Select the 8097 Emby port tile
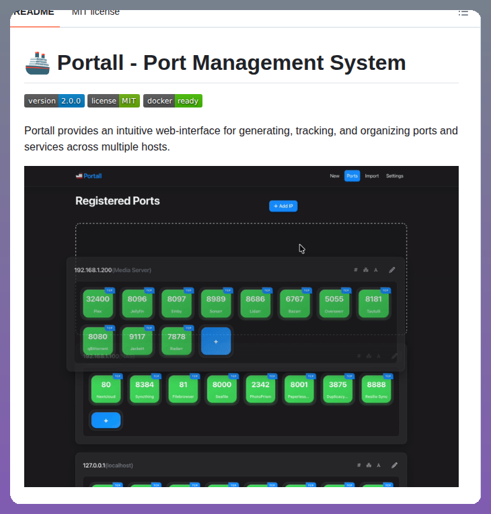Viewport: 491px width, 514px height. pos(177,304)
